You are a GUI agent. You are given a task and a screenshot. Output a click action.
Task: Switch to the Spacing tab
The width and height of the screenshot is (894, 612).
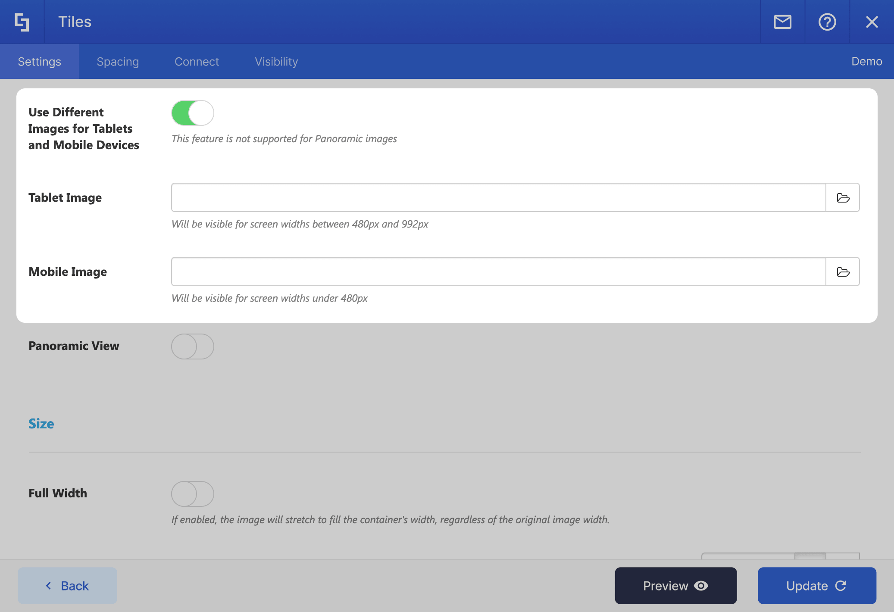[118, 61]
